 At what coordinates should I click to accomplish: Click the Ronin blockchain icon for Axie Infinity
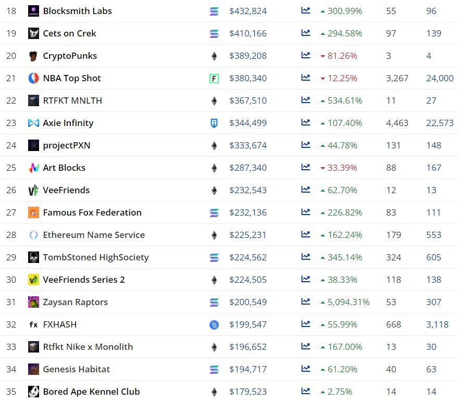point(214,123)
